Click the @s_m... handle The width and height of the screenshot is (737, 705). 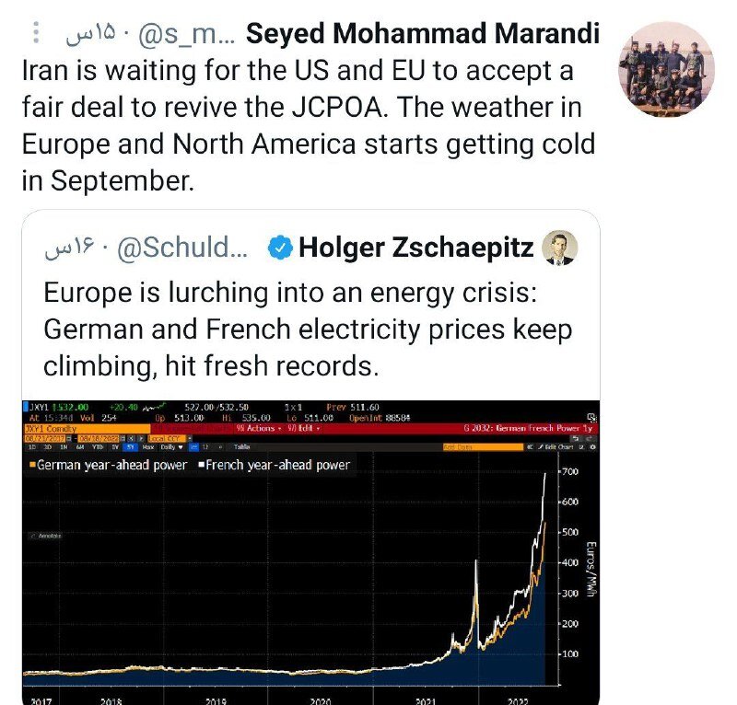pyautogui.click(x=187, y=35)
